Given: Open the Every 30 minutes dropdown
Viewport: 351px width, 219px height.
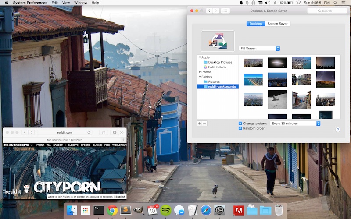Looking at the screenshot, I should point(295,124).
